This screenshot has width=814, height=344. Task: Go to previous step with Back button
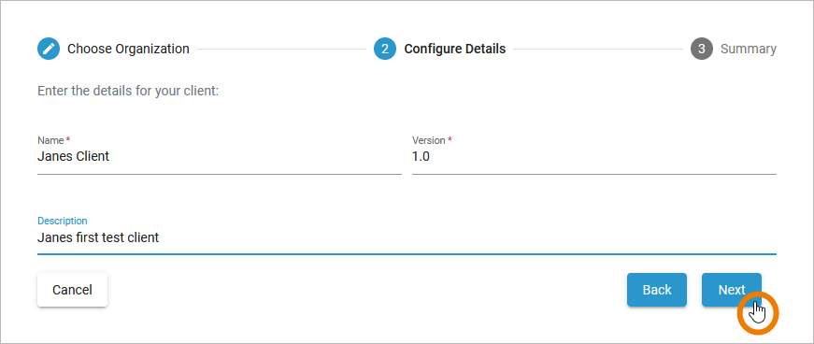point(657,290)
